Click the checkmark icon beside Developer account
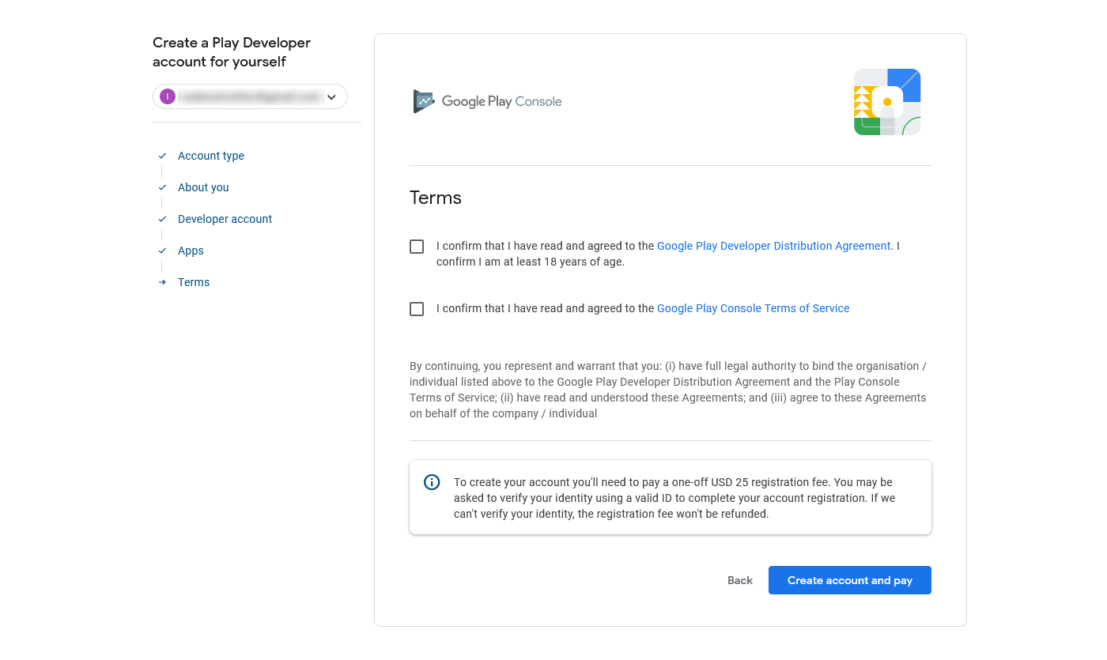Viewport: 1107px width, 660px height. [x=162, y=219]
